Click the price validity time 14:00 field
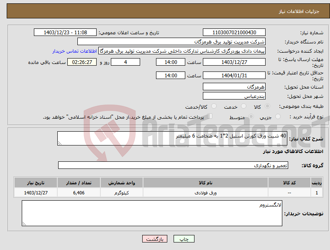Screen dimensions: 330x250 [171, 75]
